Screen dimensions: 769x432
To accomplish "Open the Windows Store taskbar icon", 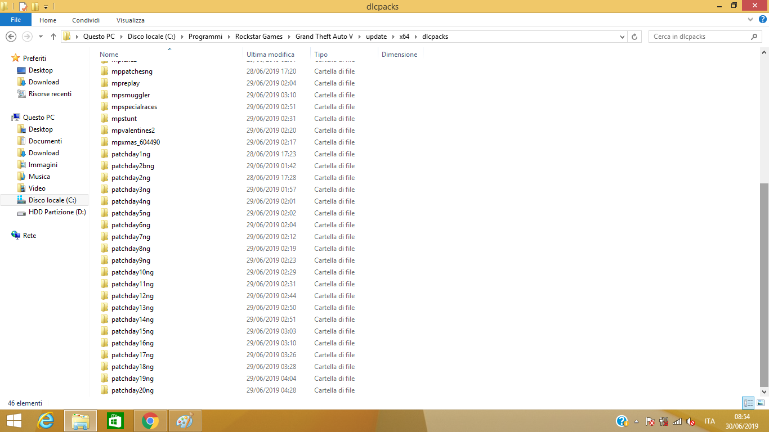I will [x=115, y=421].
